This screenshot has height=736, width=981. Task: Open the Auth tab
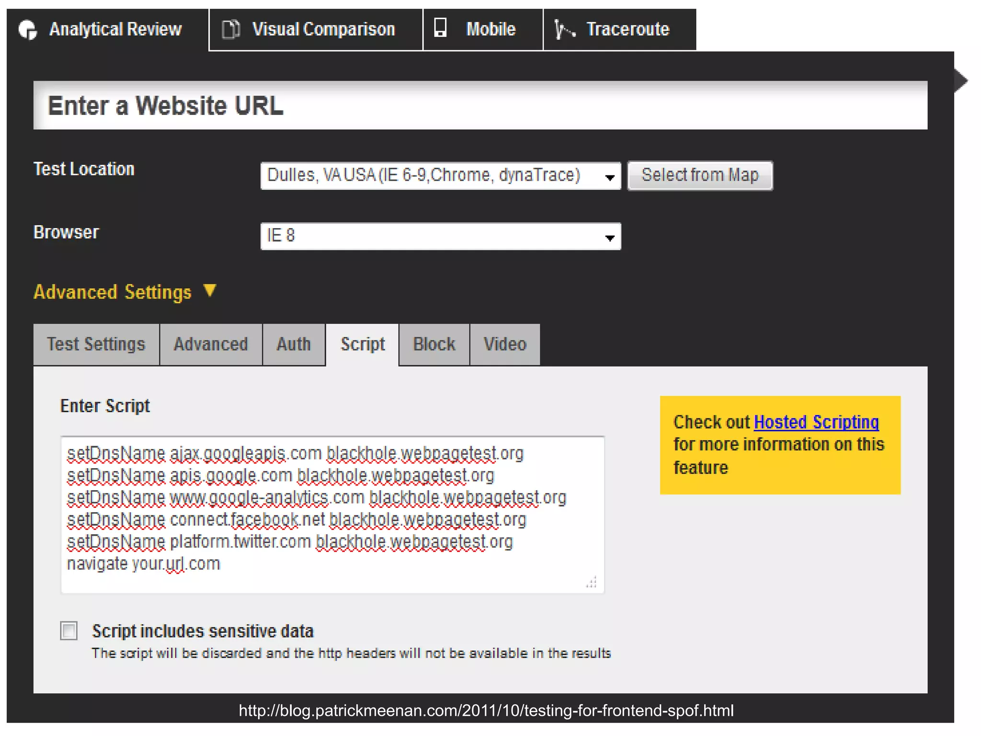[x=294, y=345]
